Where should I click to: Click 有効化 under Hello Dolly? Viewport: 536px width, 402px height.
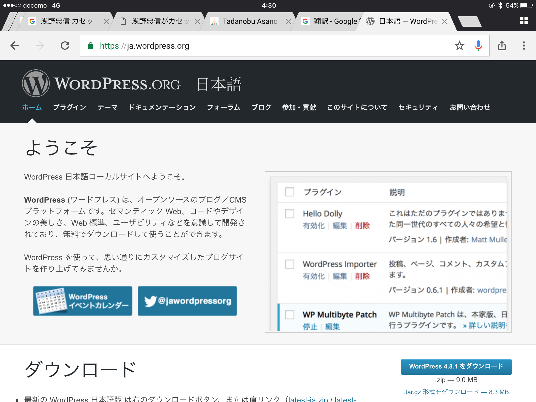[x=314, y=226]
